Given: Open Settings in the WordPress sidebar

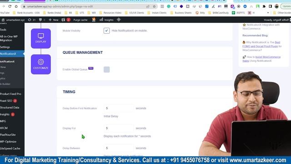Looking at the screenshot, I should [x=5, y=47].
